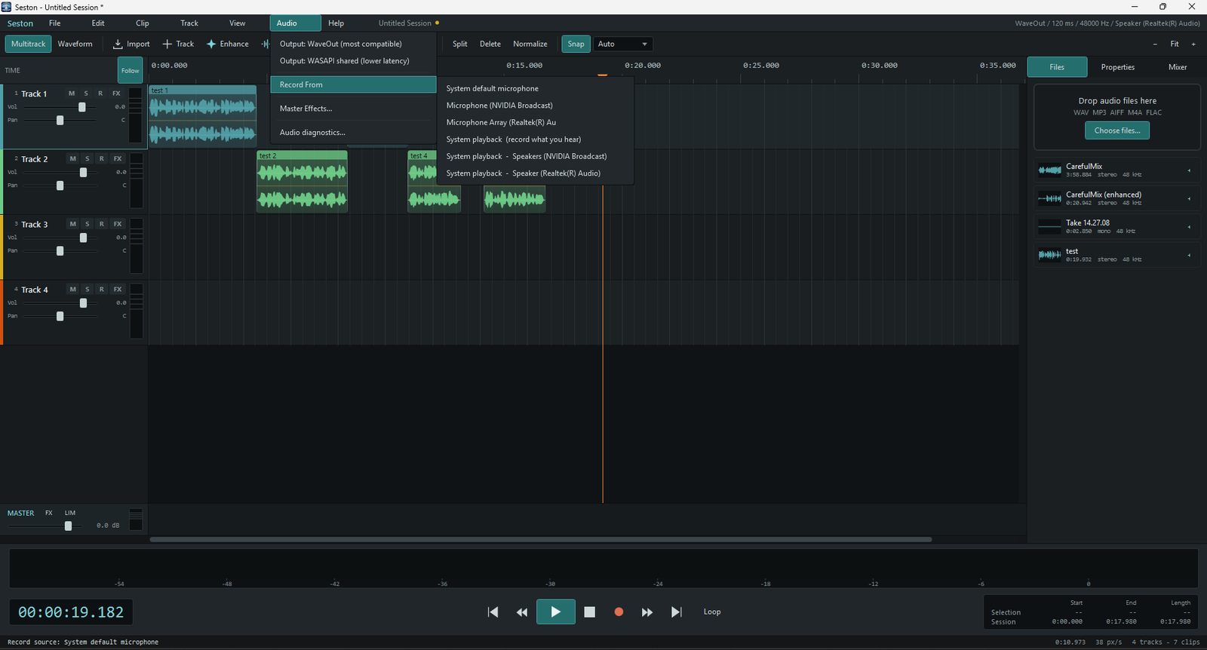The image size is (1207, 650).
Task: Solo Track 3
Action: (x=88, y=224)
